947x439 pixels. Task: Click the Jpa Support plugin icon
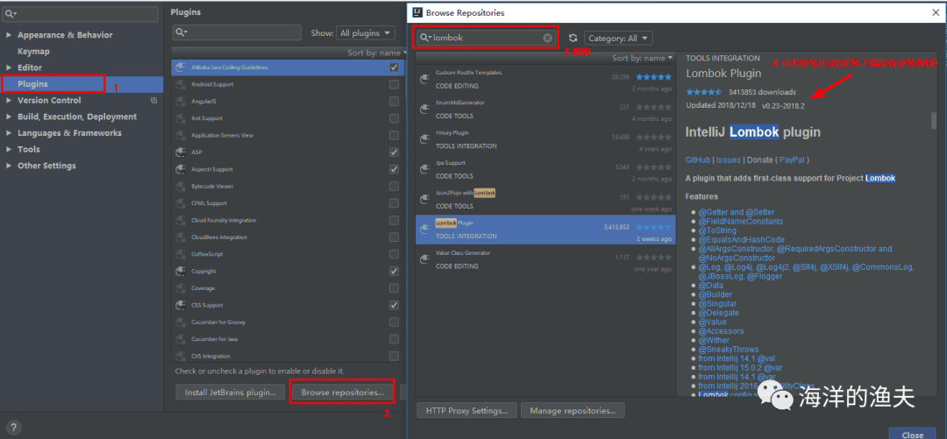(x=424, y=169)
